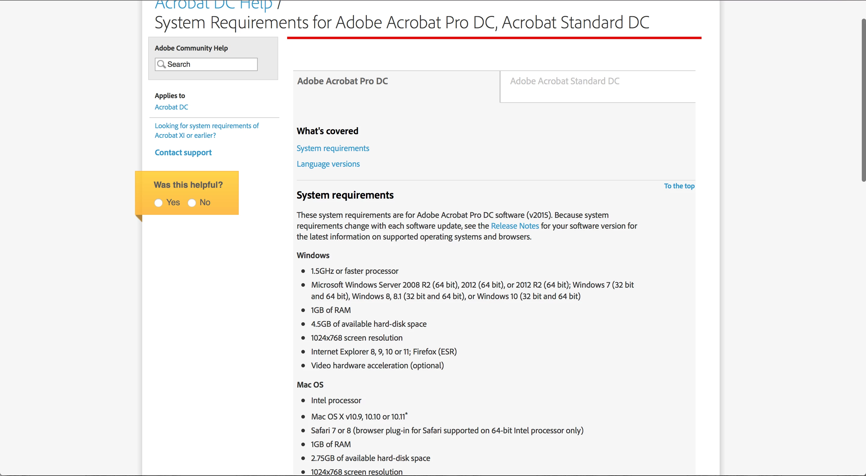Jump to System requirements section link
Image resolution: width=866 pixels, height=476 pixels.
[333, 148]
